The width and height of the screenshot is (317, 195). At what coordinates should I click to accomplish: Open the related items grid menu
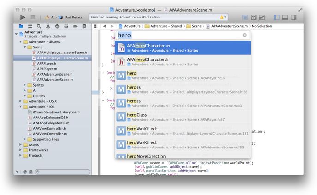pos(96,26)
